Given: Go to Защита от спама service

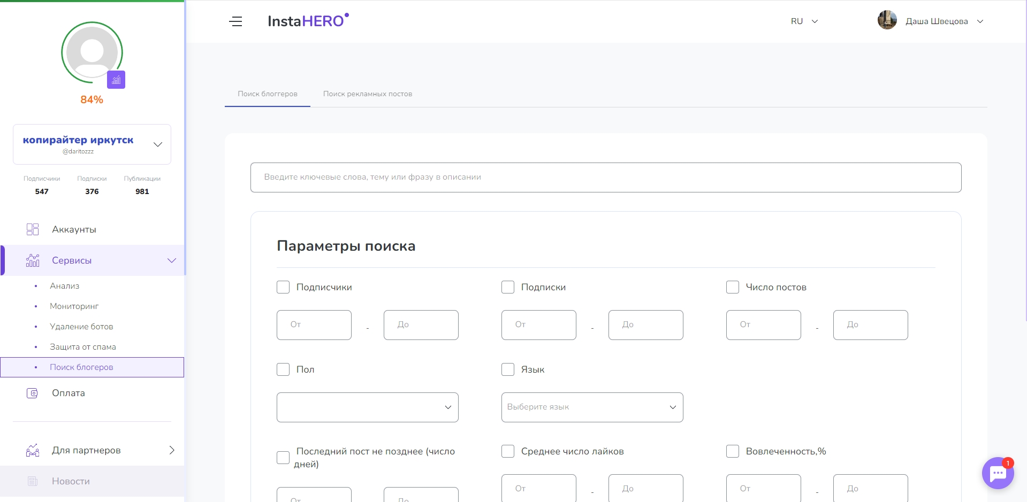Looking at the screenshot, I should point(83,347).
